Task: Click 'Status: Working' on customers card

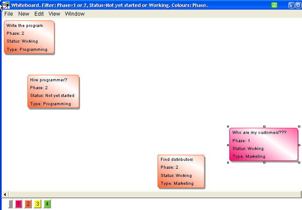Action: (x=248, y=149)
